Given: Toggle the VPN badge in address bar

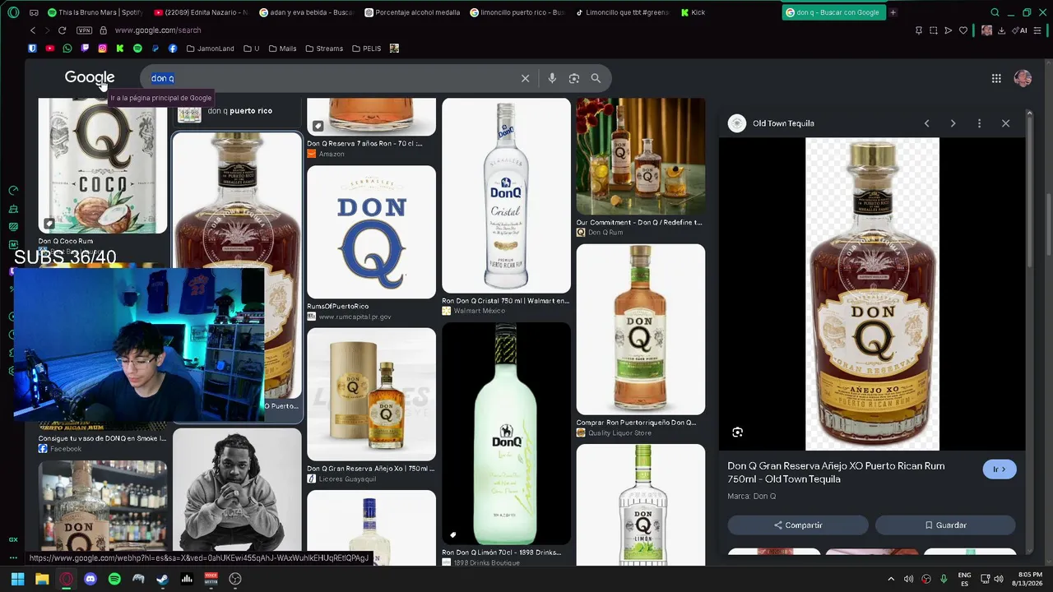Looking at the screenshot, I should tap(84, 30).
